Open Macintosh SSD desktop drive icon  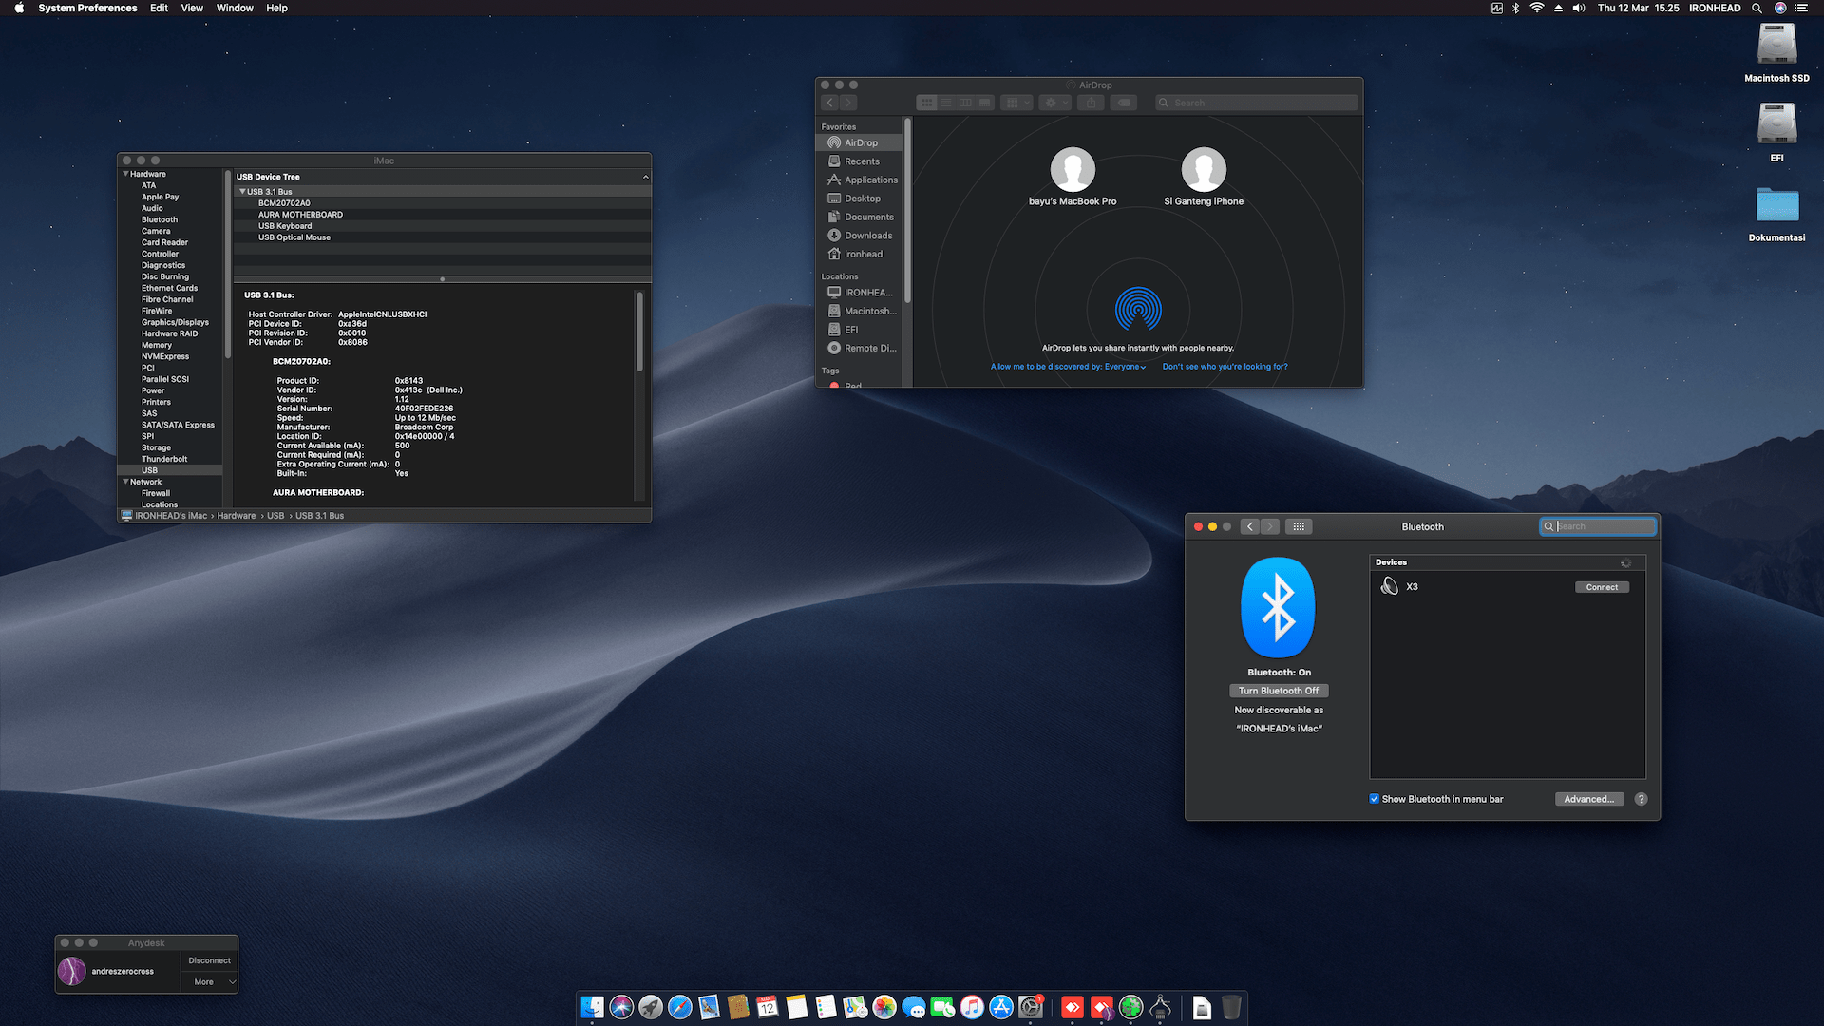[1776, 46]
